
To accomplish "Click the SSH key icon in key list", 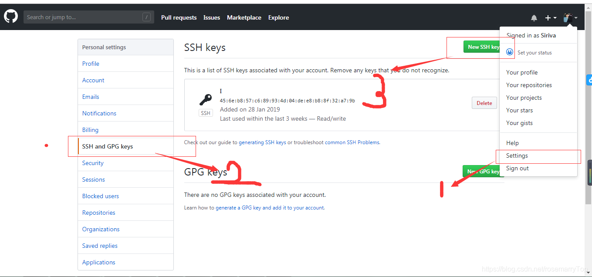I will pos(206,100).
